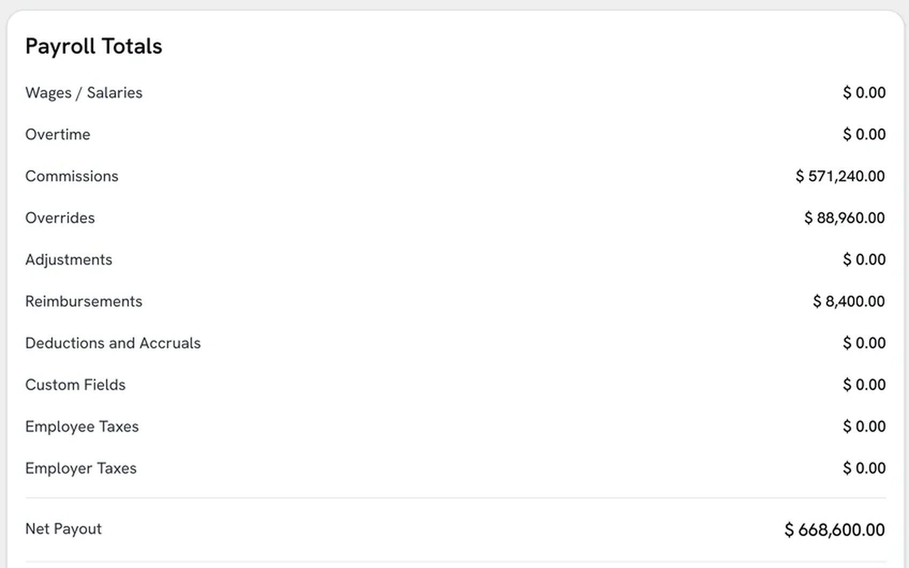909x568 pixels.
Task: Click the $ 8,400.00 reimbursements amount
Action: point(849,302)
